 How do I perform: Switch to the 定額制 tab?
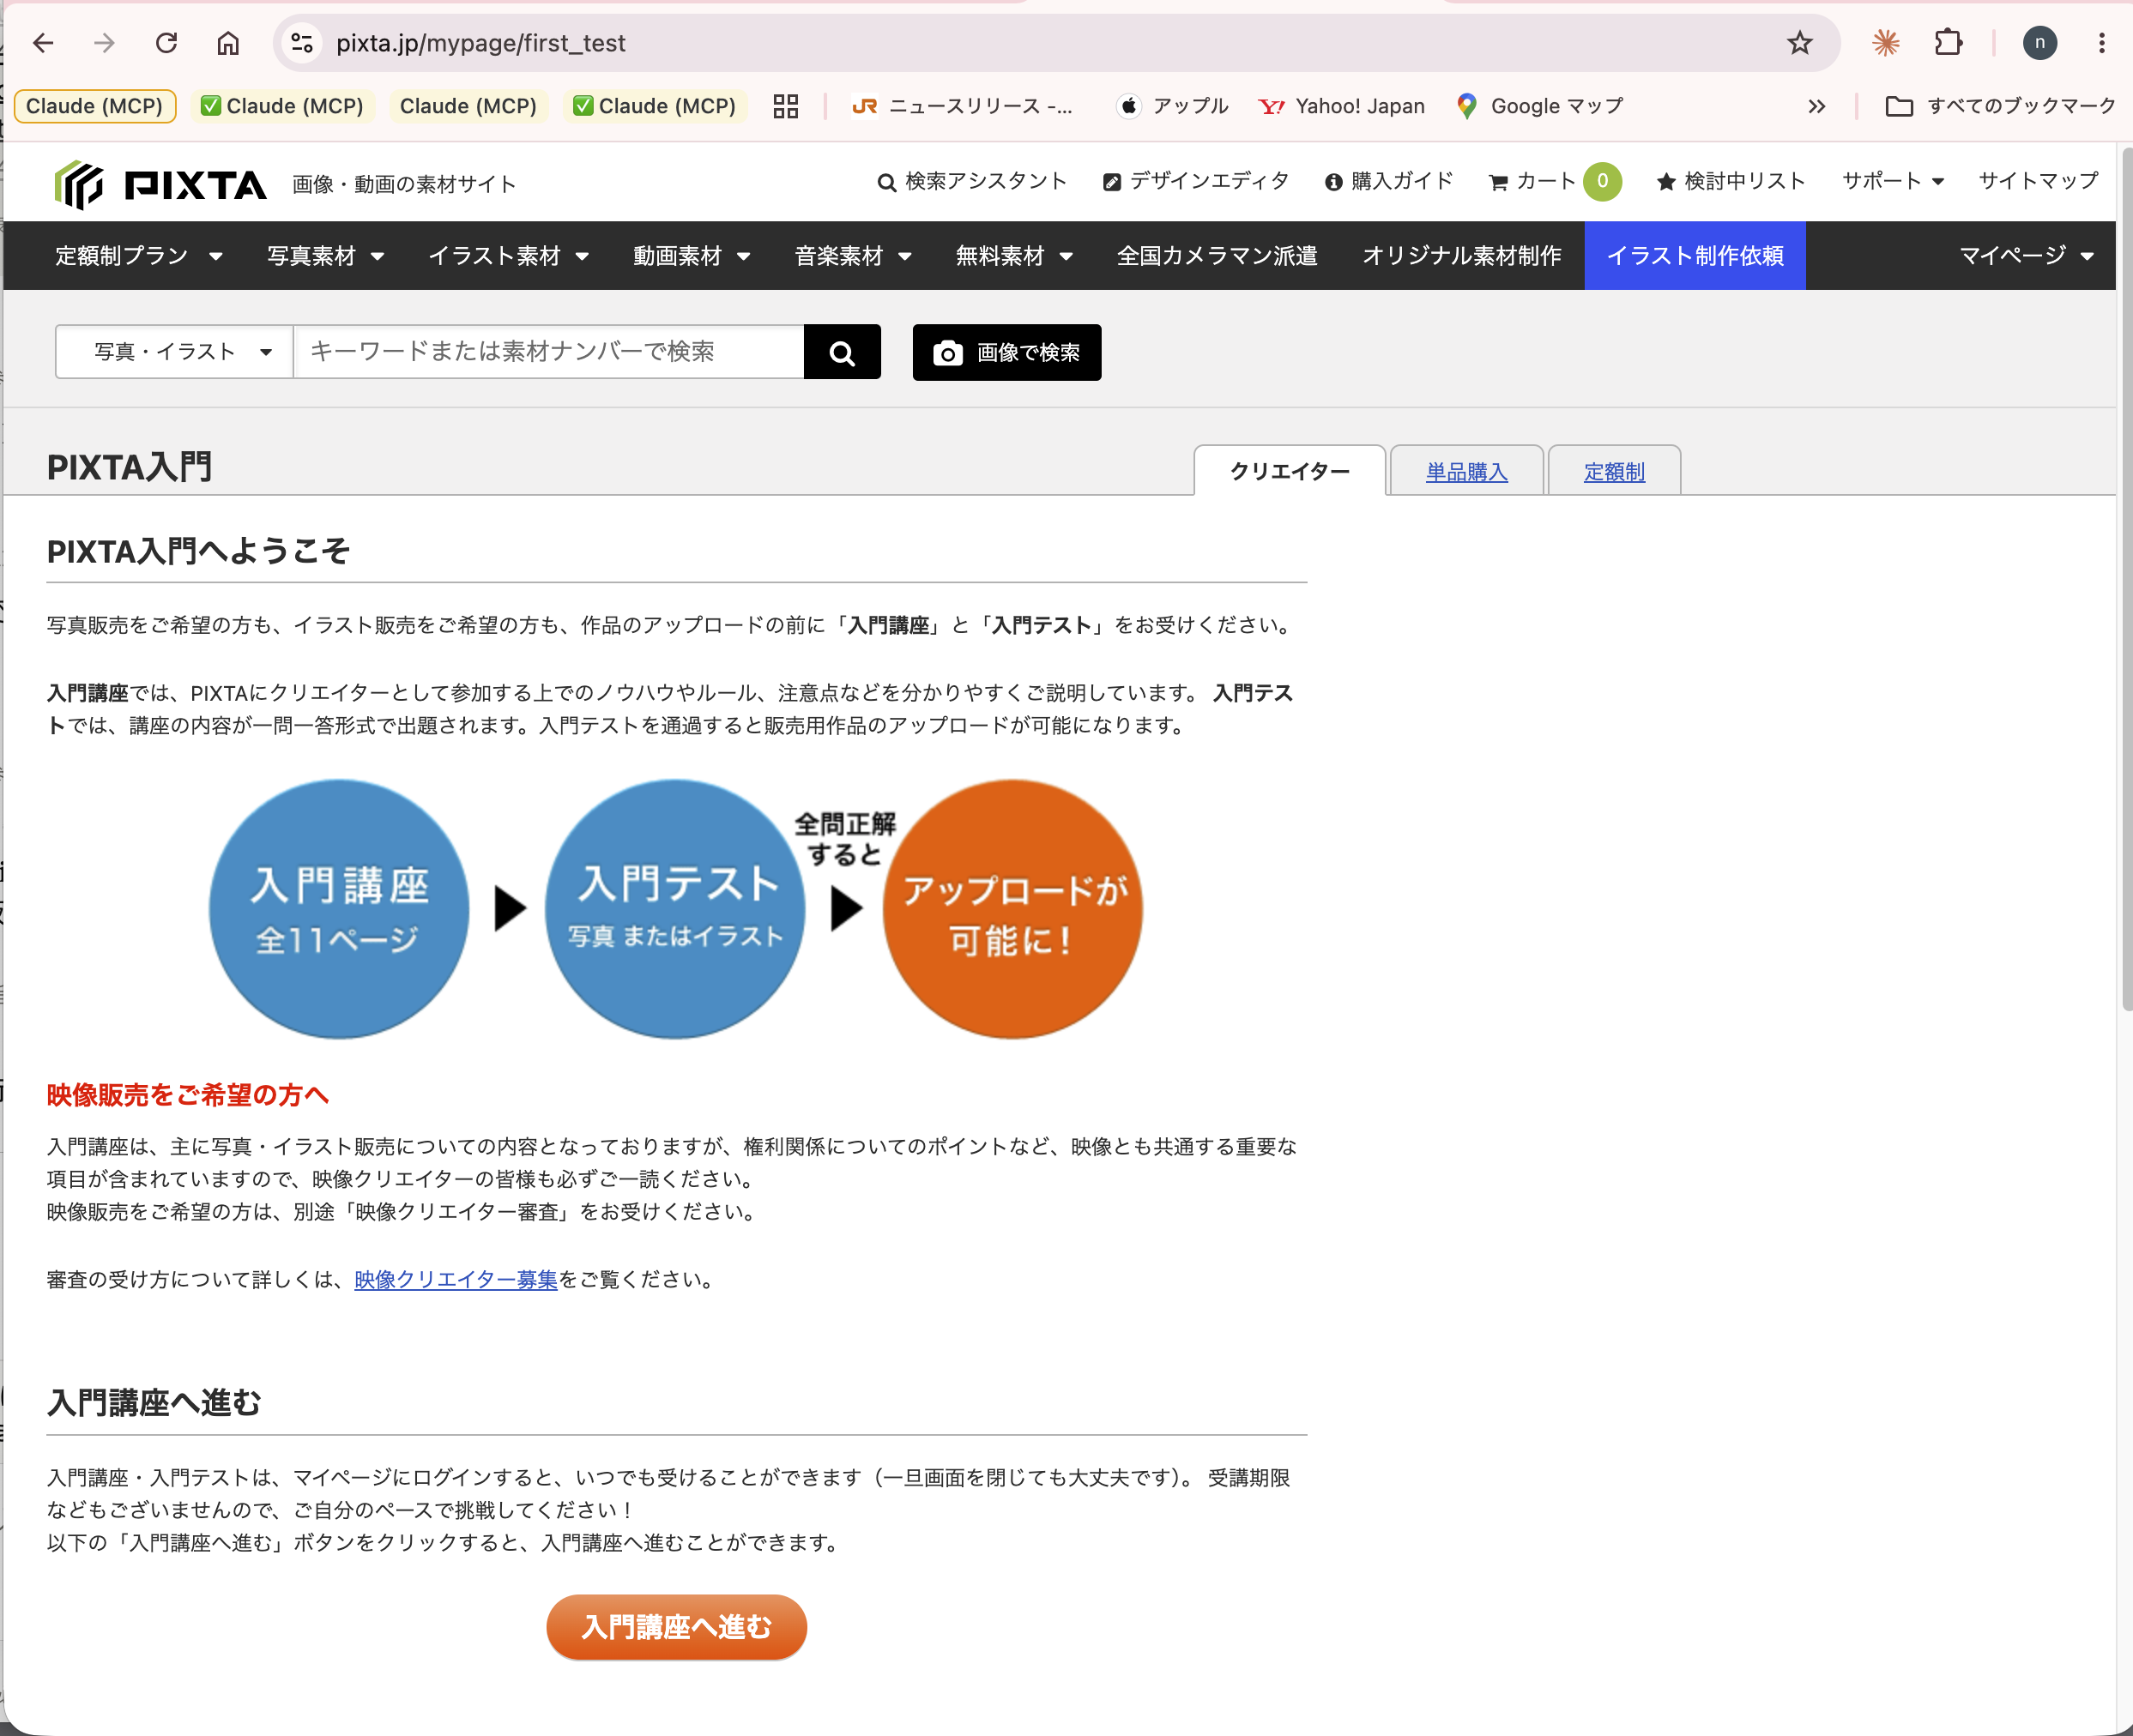pos(1614,471)
